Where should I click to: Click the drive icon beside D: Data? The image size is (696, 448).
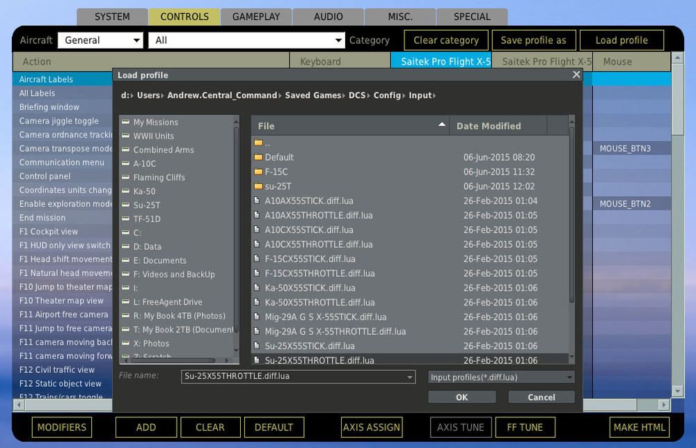(x=125, y=246)
